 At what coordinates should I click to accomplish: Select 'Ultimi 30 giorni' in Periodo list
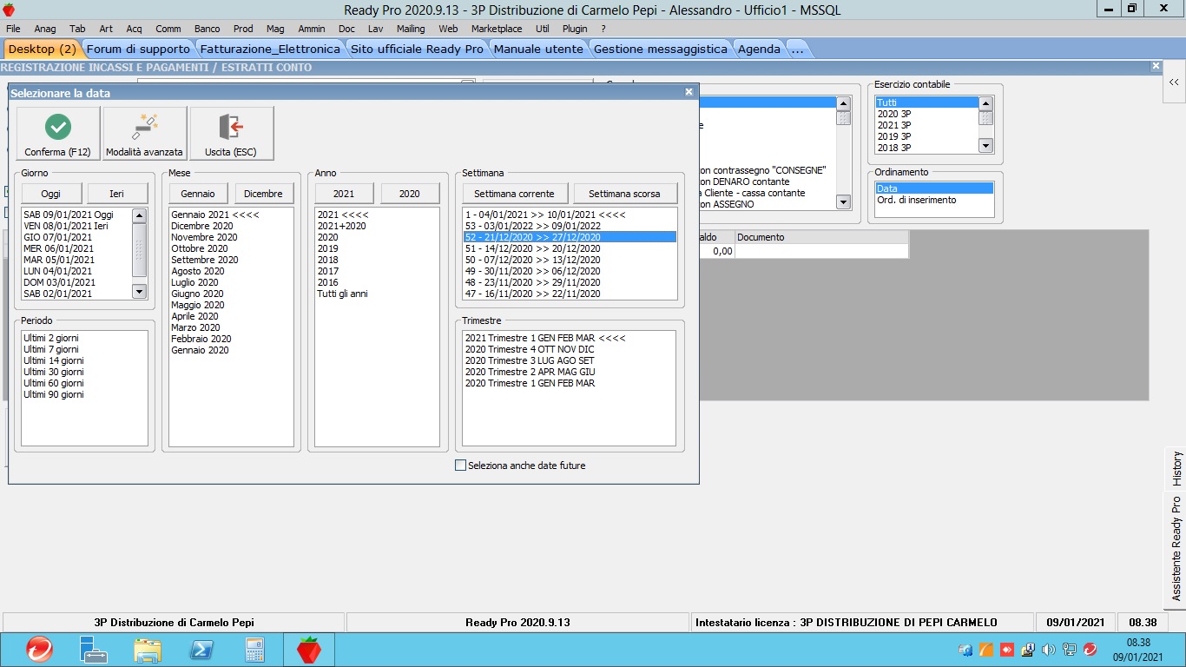click(x=84, y=372)
